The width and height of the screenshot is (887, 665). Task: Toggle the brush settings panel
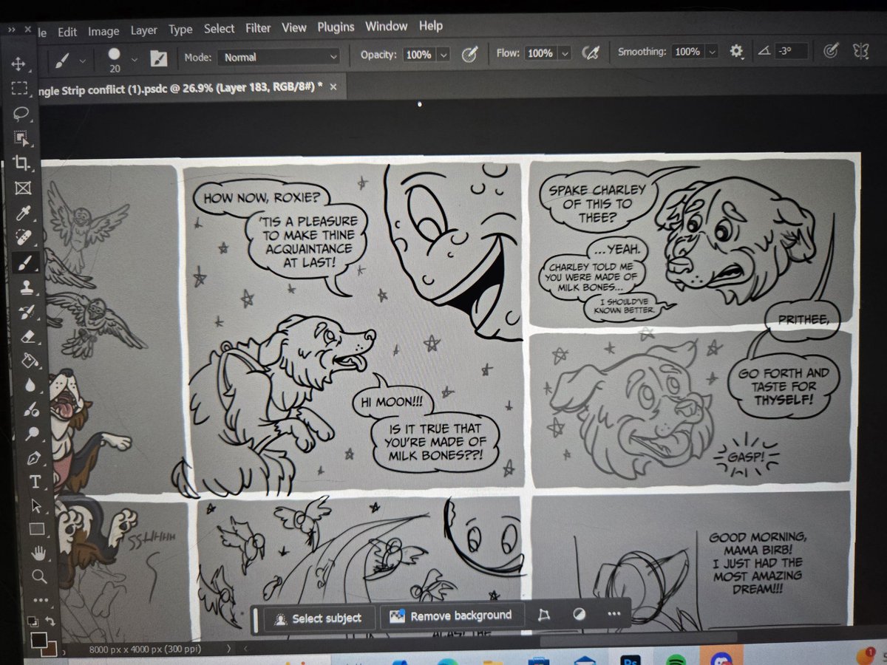(x=158, y=57)
